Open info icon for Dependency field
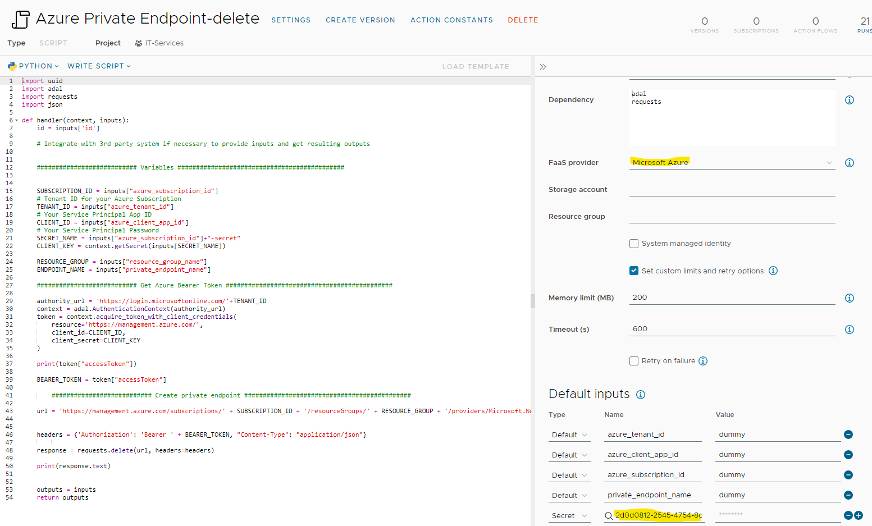872x526 pixels. 850,100
